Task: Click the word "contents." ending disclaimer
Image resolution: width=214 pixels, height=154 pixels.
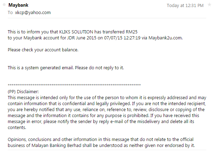Action: coord(17,128)
